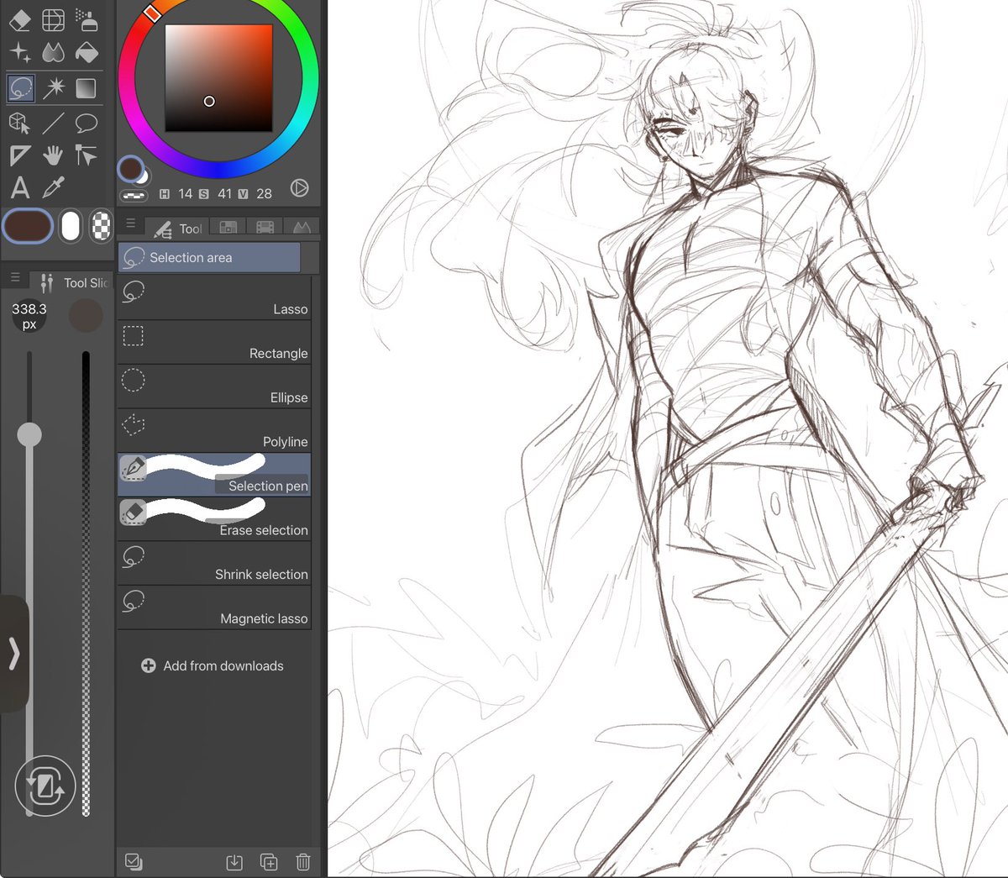Click the hue marker on the color wheel
The image size is (1008, 878).
(152, 13)
